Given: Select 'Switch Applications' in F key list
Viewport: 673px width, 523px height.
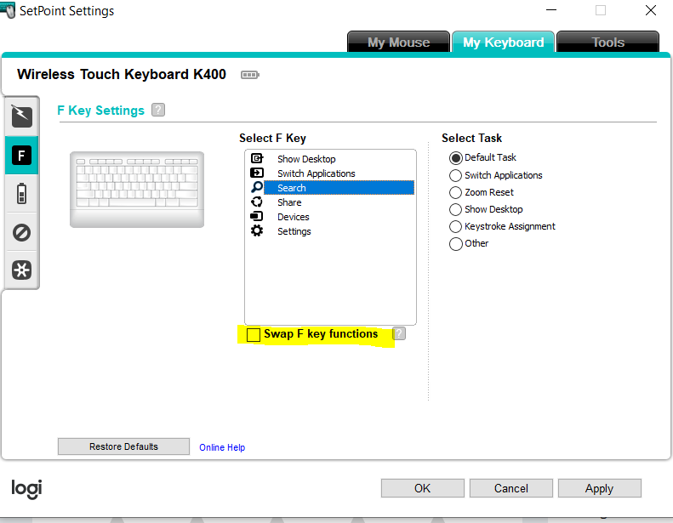Looking at the screenshot, I should pos(317,173).
